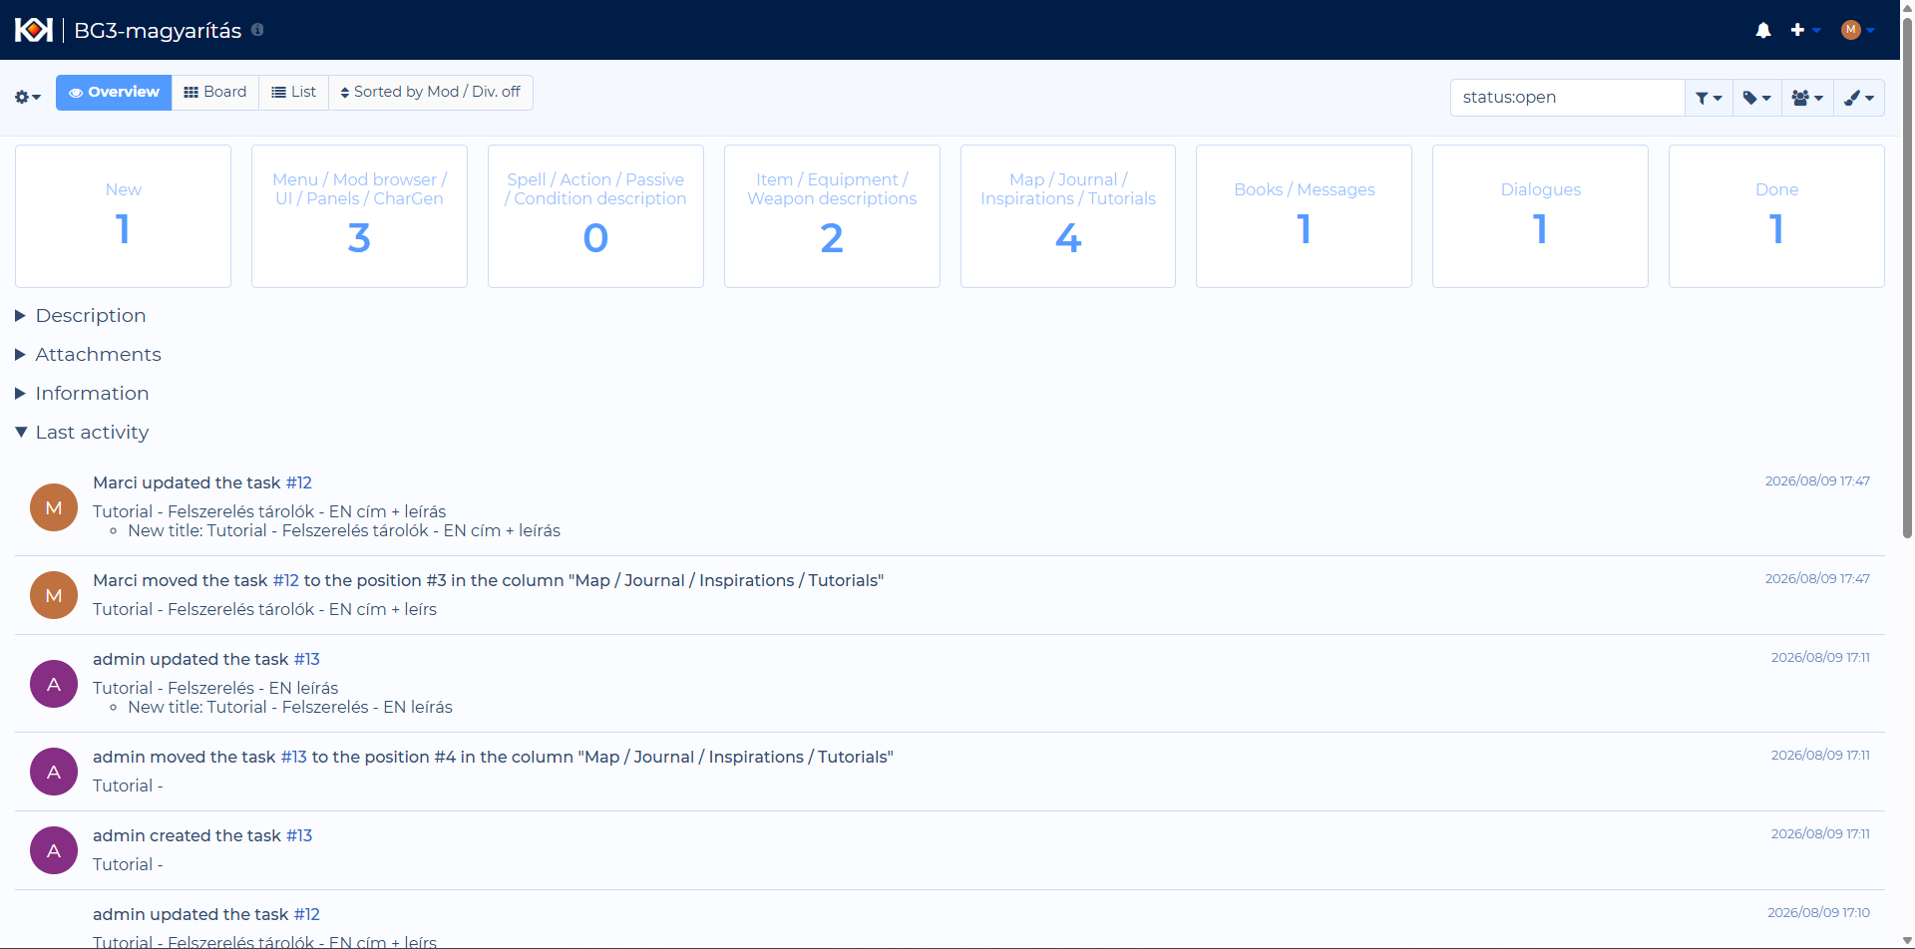Open Menu / Mod browser / UI column card

[x=359, y=216]
